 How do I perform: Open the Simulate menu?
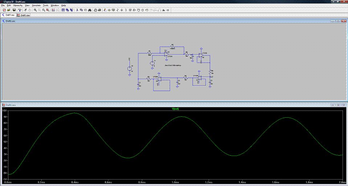[36, 6]
